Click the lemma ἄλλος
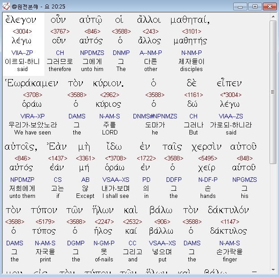279x277 pixels. [x=150, y=41]
